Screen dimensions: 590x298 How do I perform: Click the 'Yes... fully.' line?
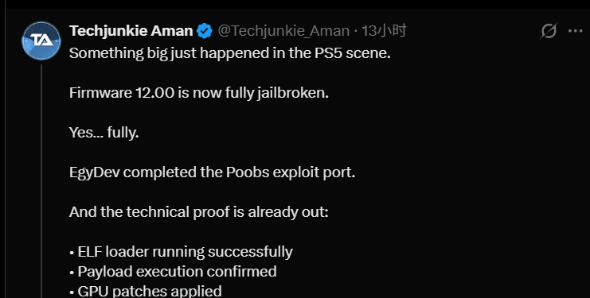(104, 132)
